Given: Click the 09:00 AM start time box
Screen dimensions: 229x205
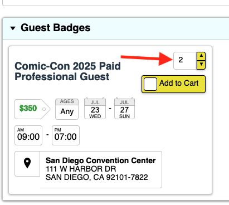Looking at the screenshot, I should pyautogui.click(x=28, y=135).
